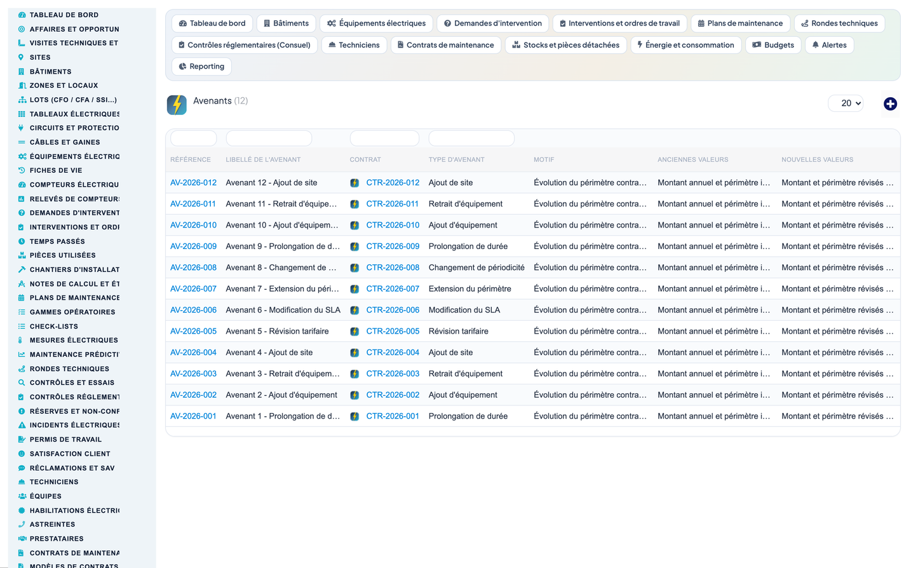This screenshot has height=568, width=918.
Task: Click the lightning app icon beside Avenants
Action: tap(177, 105)
